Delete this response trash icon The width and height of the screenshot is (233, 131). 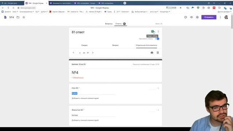pos(158,52)
